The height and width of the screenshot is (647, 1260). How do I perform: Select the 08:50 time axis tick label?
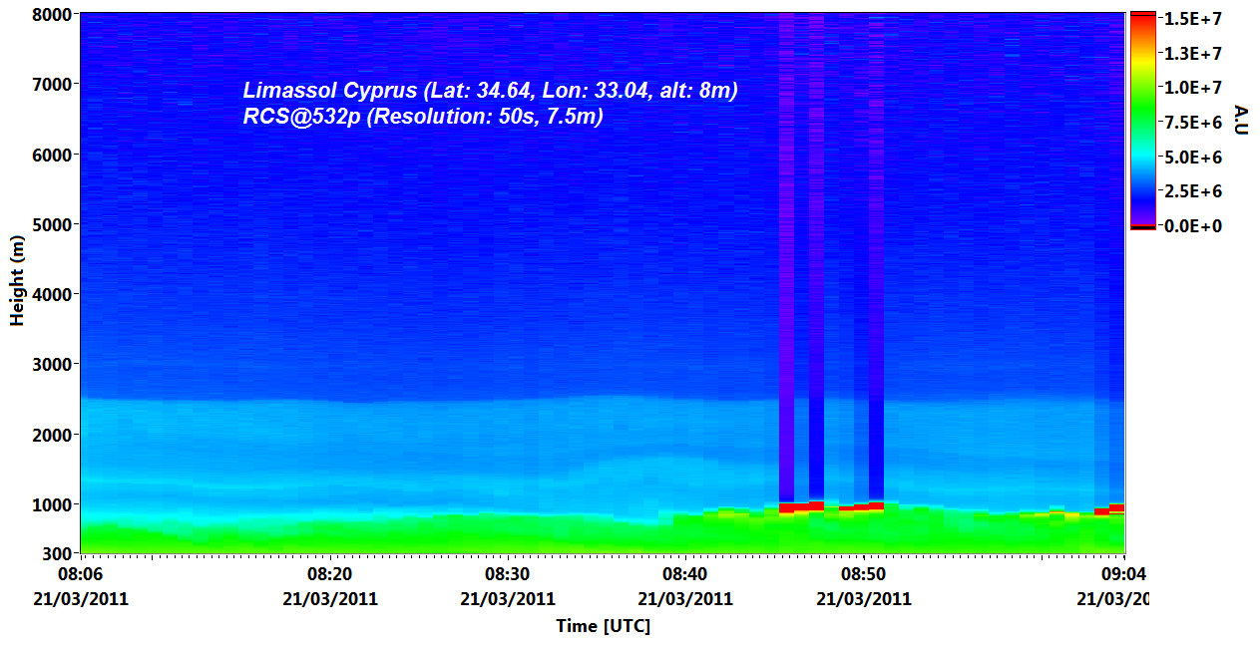pyautogui.click(x=863, y=575)
